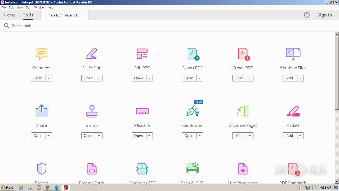
Task: Click the Open button under Edit PDF
Action: (139, 78)
